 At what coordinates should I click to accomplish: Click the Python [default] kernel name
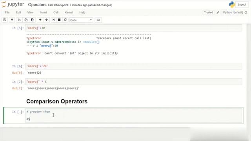233,13
